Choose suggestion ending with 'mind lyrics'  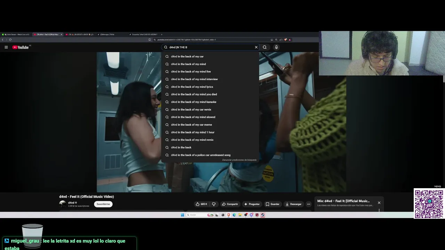pos(211,87)
